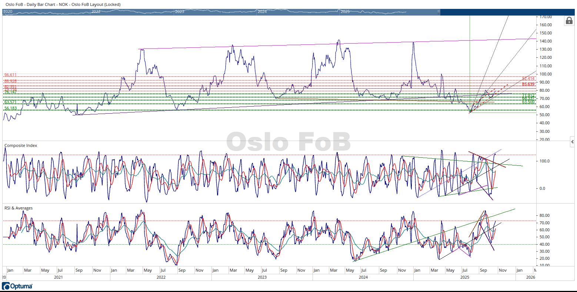The image size is (577, 292).
Task: Click 2022 in the top overview strip
Action: point(96,12)
